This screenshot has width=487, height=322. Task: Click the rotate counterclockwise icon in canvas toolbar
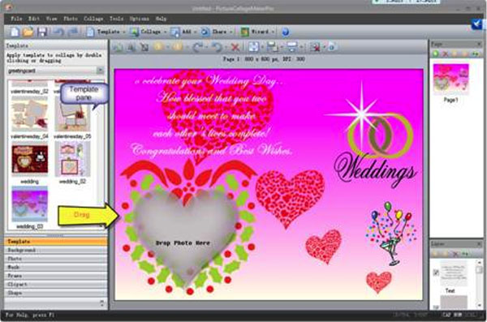coord(217,47)
